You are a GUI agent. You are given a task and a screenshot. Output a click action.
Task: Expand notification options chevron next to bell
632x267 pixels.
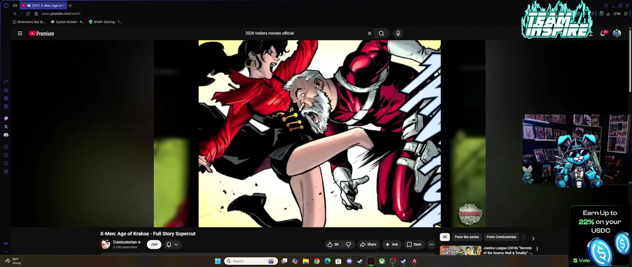[176, 244]
